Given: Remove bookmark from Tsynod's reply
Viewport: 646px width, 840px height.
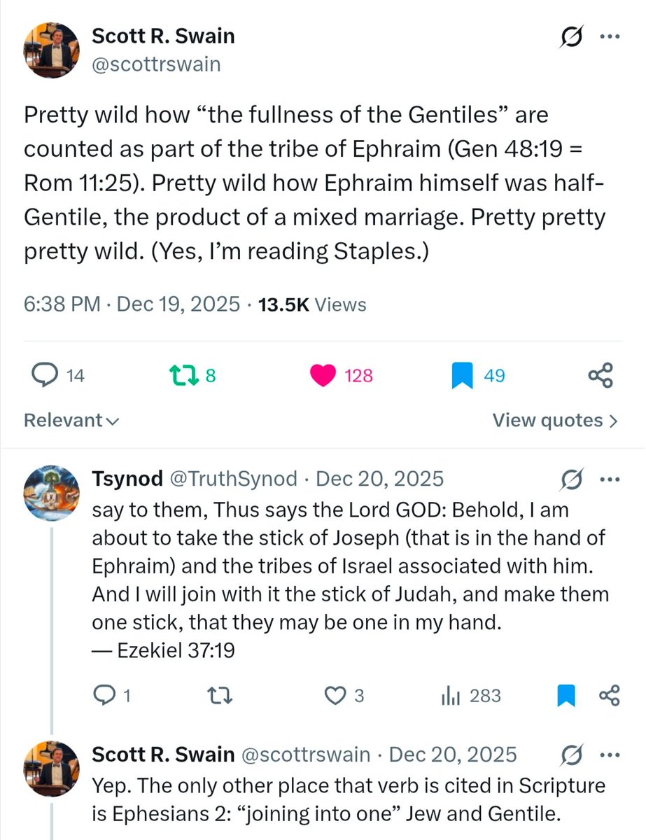Looking at the screenshot, I should [566, 695].
